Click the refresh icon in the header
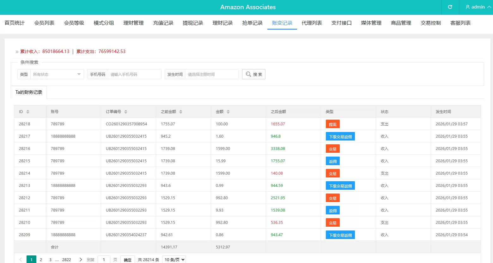This screenshot has width=493, height=263. point(450,7)
